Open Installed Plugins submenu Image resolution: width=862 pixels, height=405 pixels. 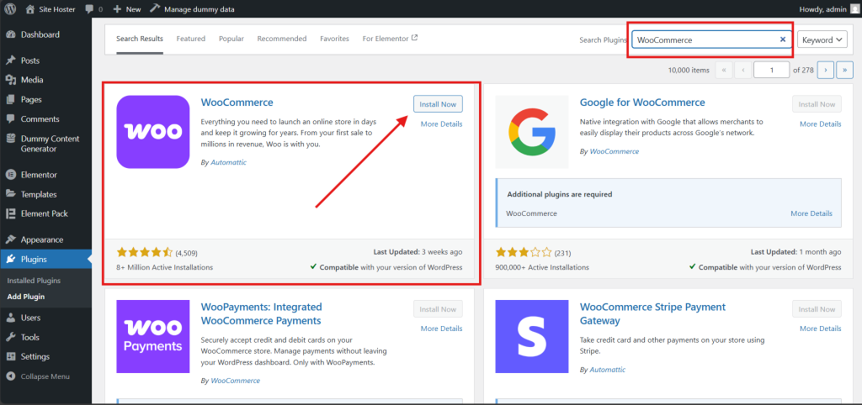[x=34, y=281]
